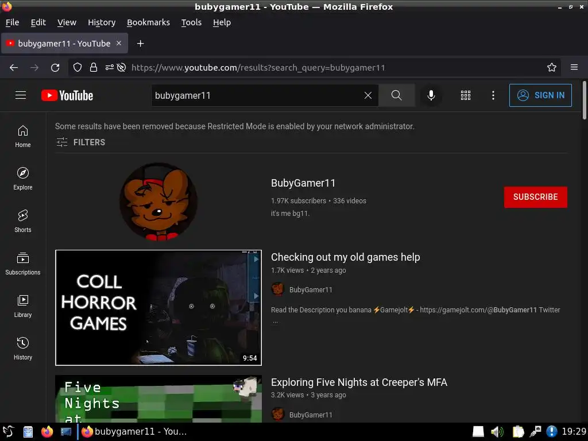Click the BubyGamer11 channel avatar image
Viewport: 588px width, 441px height.
(158, 202)
